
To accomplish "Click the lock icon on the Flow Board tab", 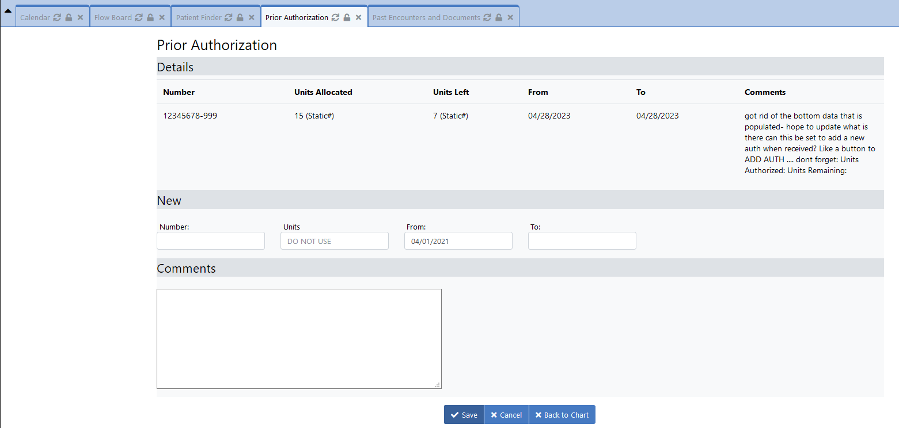I will tap(149, 17).
